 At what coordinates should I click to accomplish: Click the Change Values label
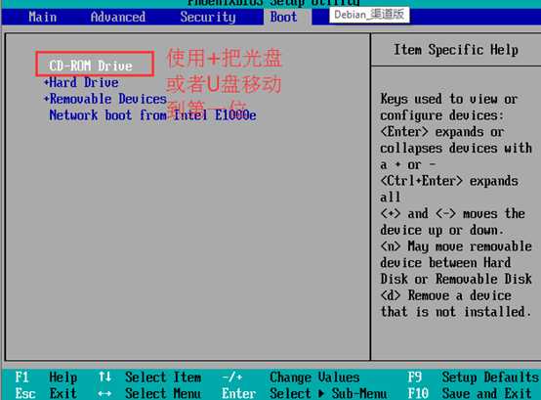(x=314, y=377)
